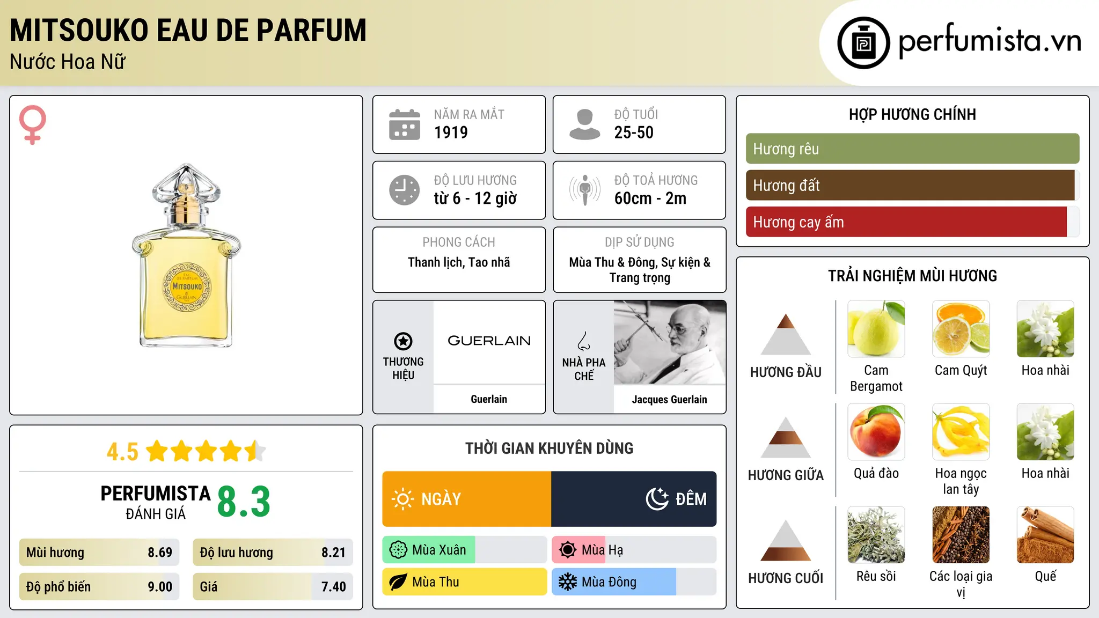Click the Guerlain brand logo
The height and width of the screenshot is (618, 1099).
[x=489, y=341]
